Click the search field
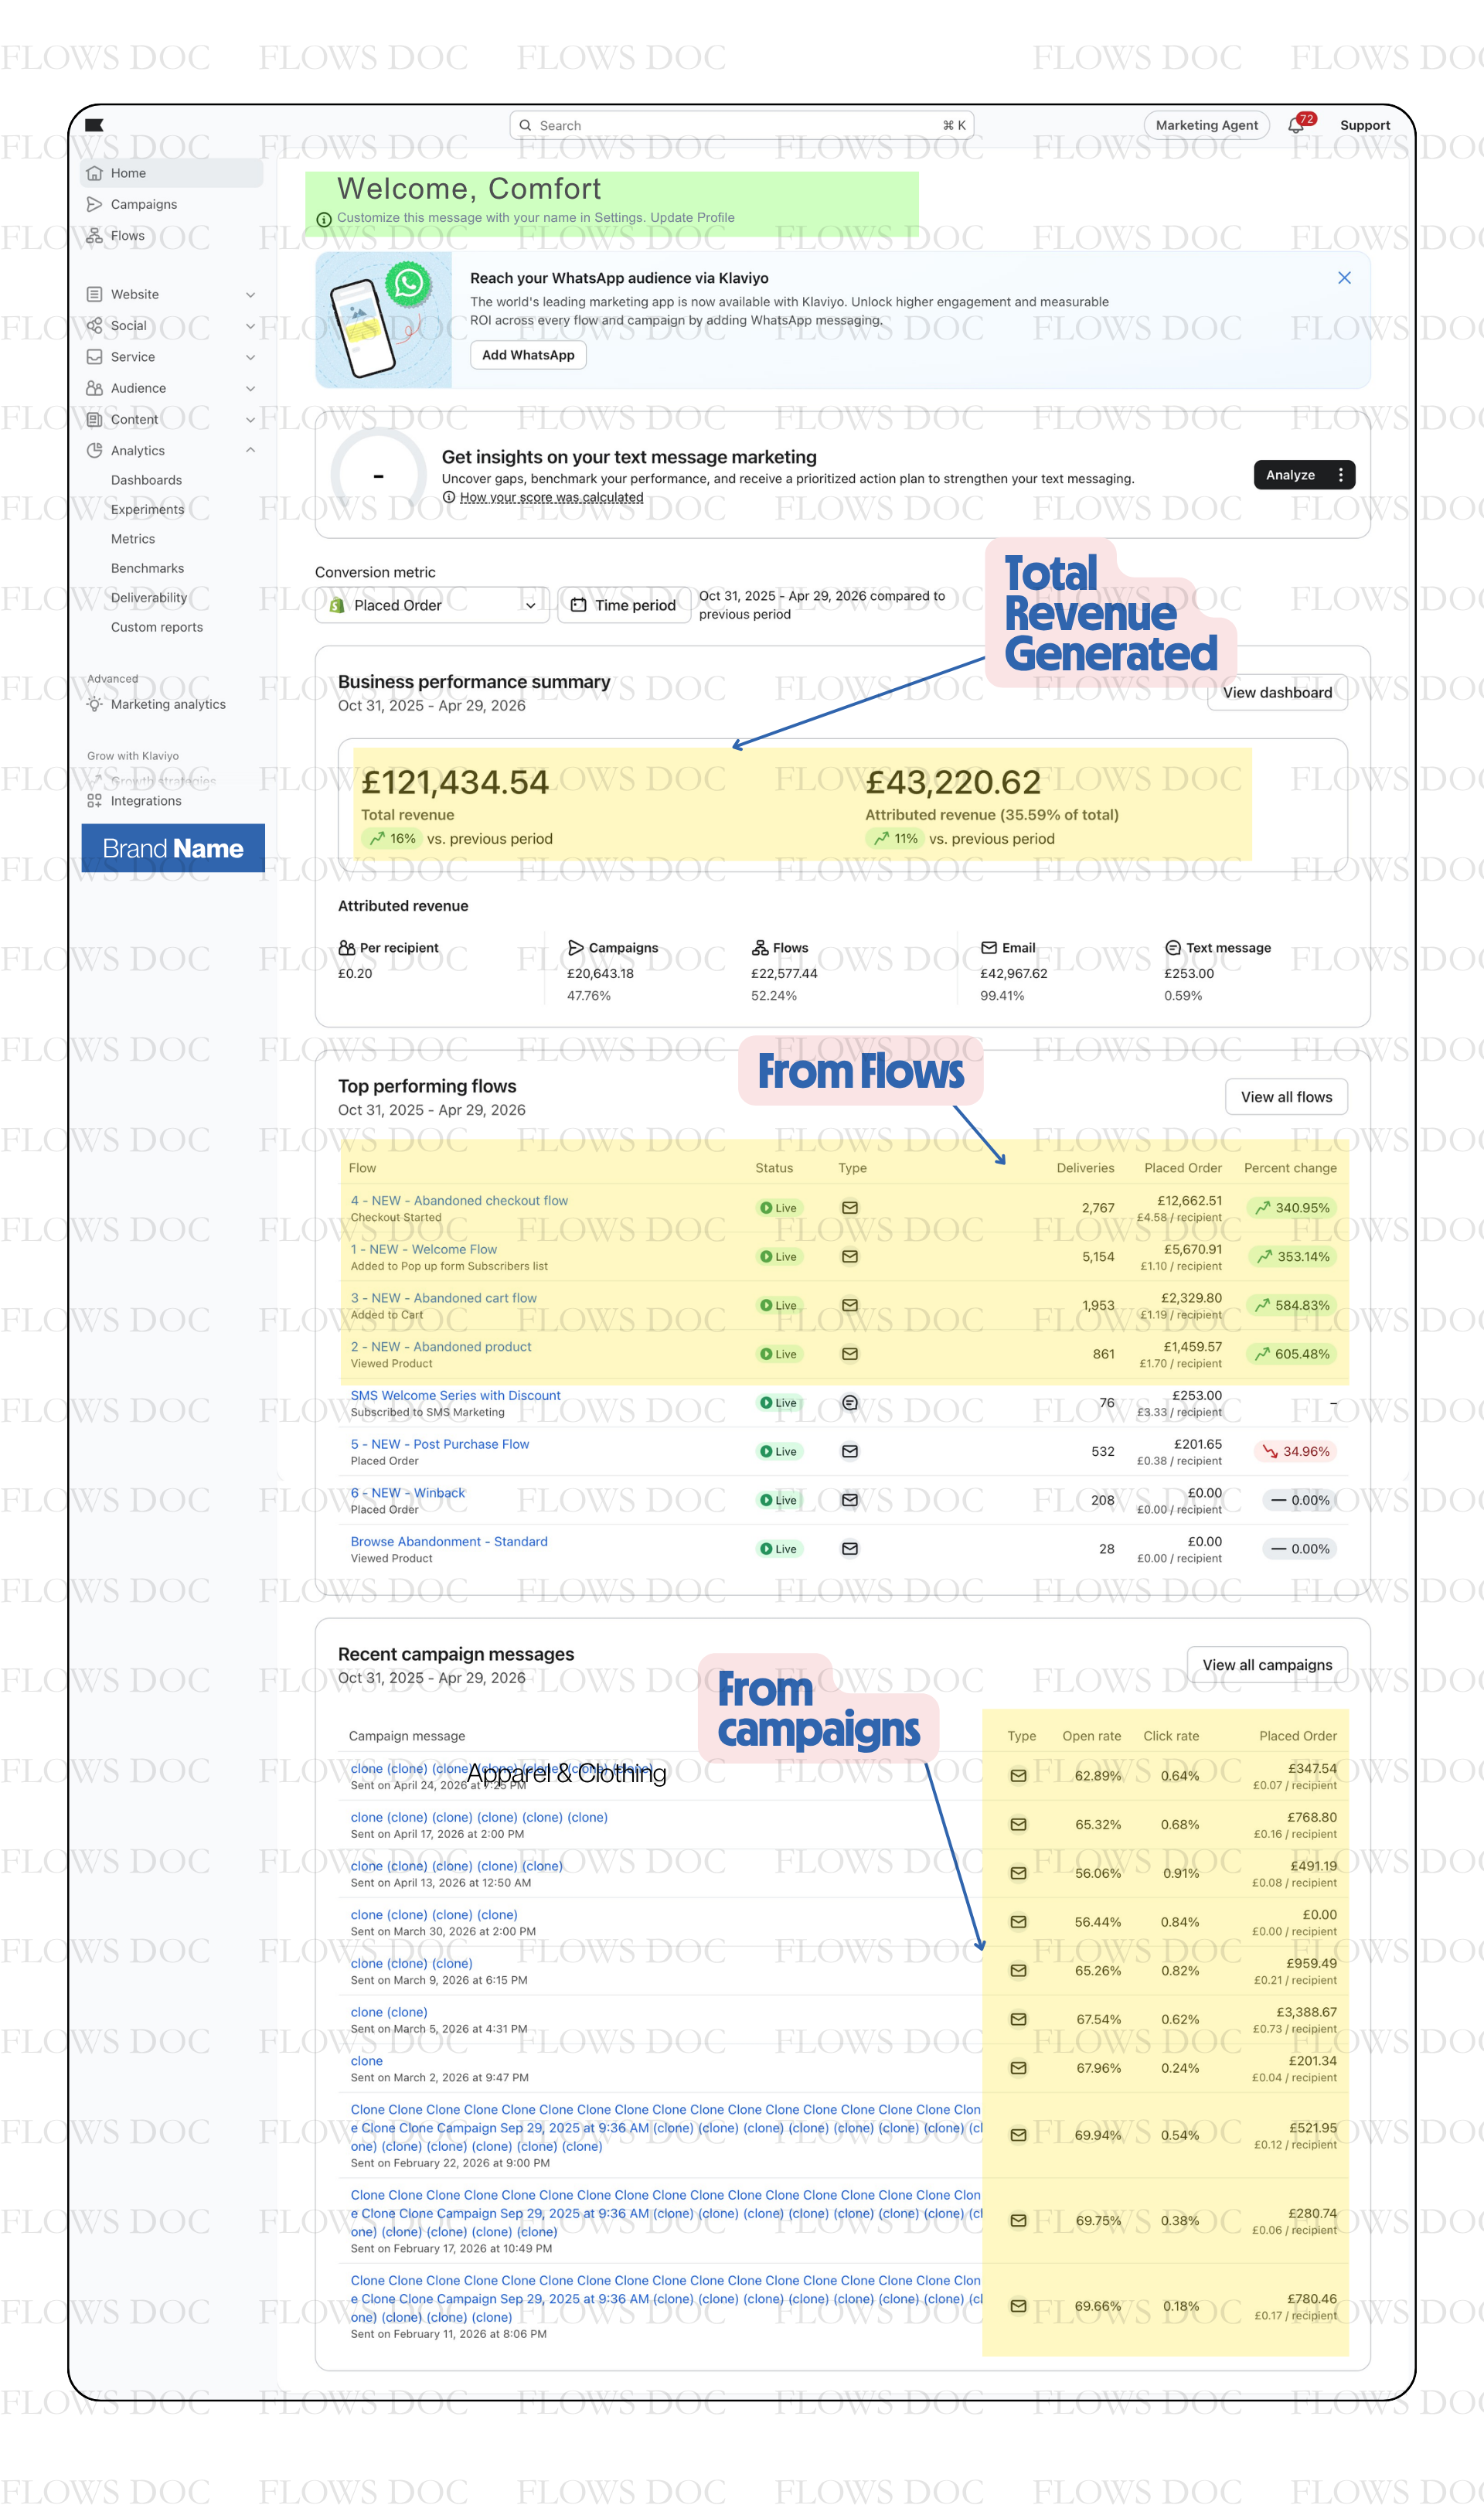 [742, 125]
